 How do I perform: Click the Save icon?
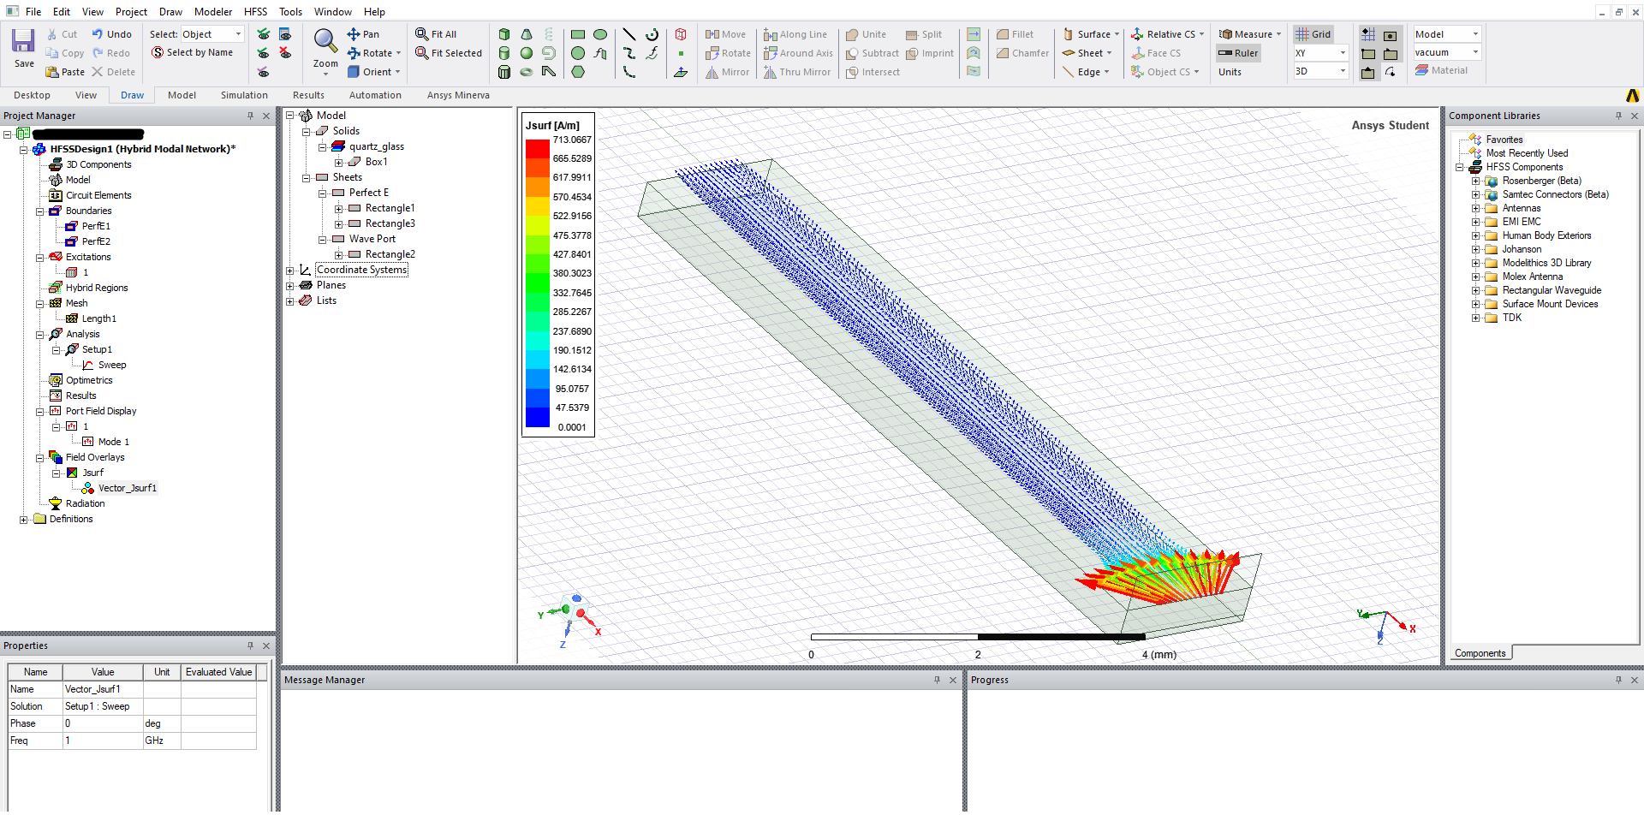coord(23,40)
